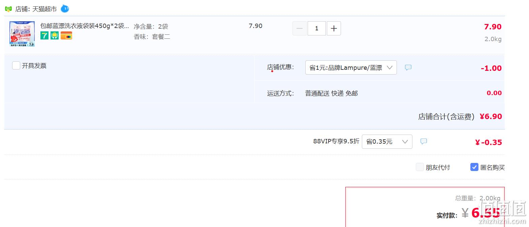The image size is (529, 227).
Task: Open the laundry detergent product thumbnail
Action: click(22, 34)
